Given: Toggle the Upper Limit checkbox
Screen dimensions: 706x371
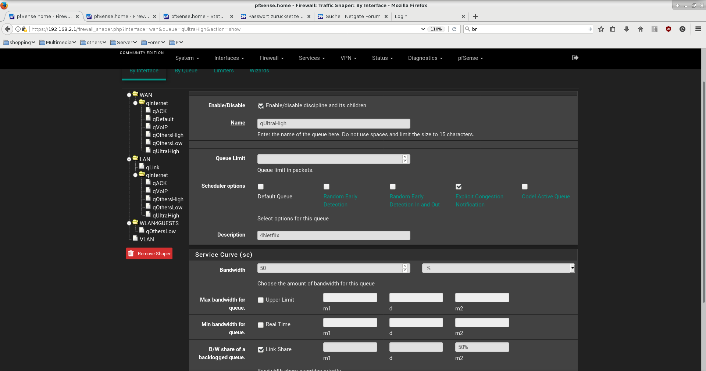Looking at the screenshot, I should 261,300.
